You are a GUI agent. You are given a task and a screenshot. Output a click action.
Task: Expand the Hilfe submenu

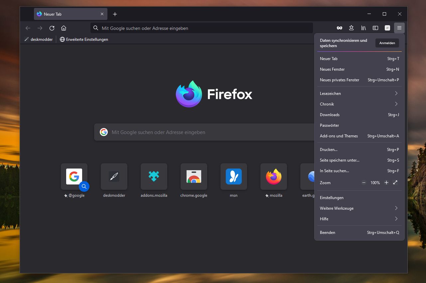click(359, 219)
